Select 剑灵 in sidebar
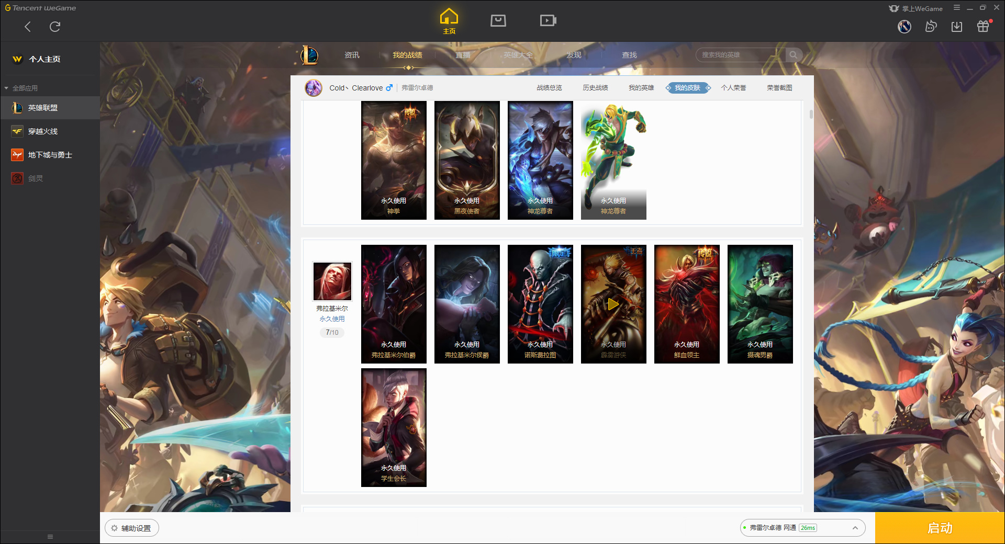The image size is (1005, 544). [x=50, y=178]
